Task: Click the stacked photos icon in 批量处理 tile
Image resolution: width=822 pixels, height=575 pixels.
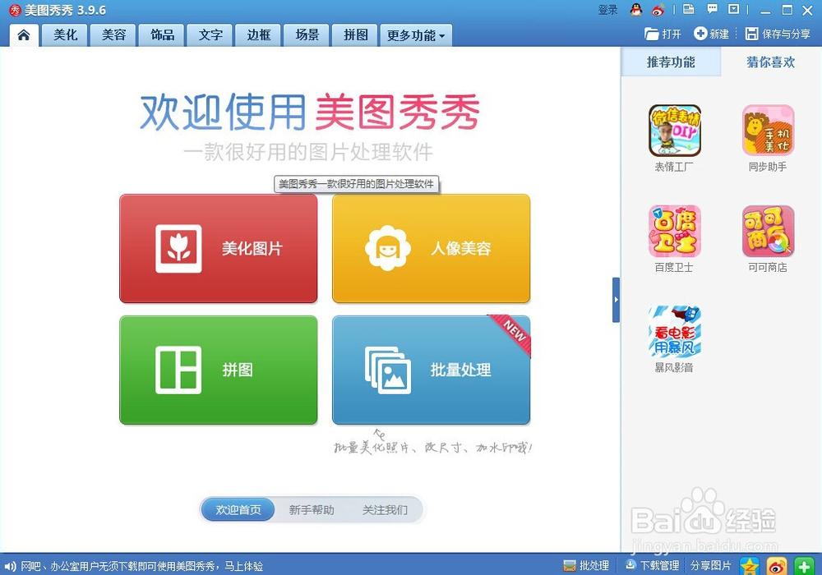Action: pos(388,370)
